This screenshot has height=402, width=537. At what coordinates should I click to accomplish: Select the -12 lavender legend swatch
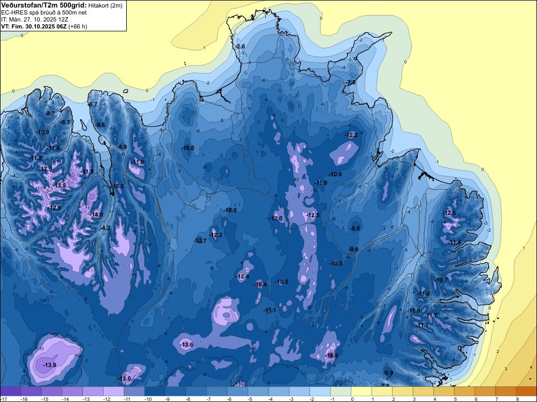[114, 391]
